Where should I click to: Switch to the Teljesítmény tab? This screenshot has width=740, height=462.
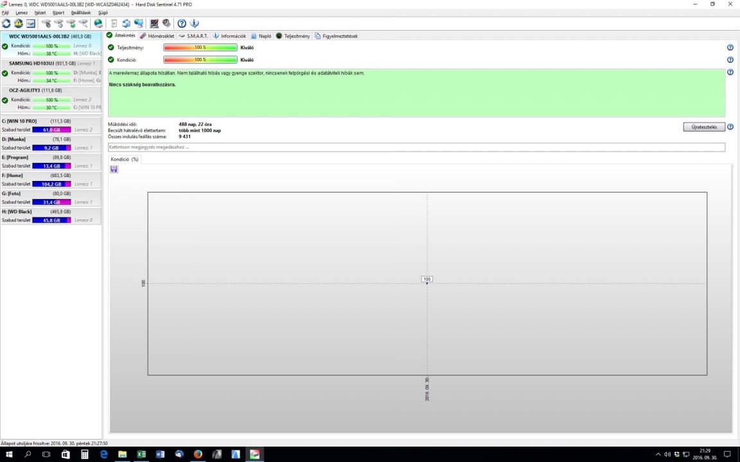pyautogui.click(x=293, y=36)
